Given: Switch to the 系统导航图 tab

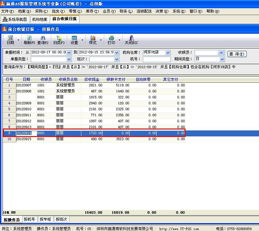Looking at the screenshot, I should (15, 19).
